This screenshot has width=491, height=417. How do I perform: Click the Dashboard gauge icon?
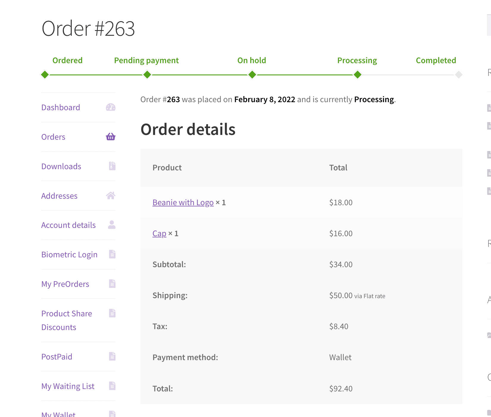tap(111, 107)
